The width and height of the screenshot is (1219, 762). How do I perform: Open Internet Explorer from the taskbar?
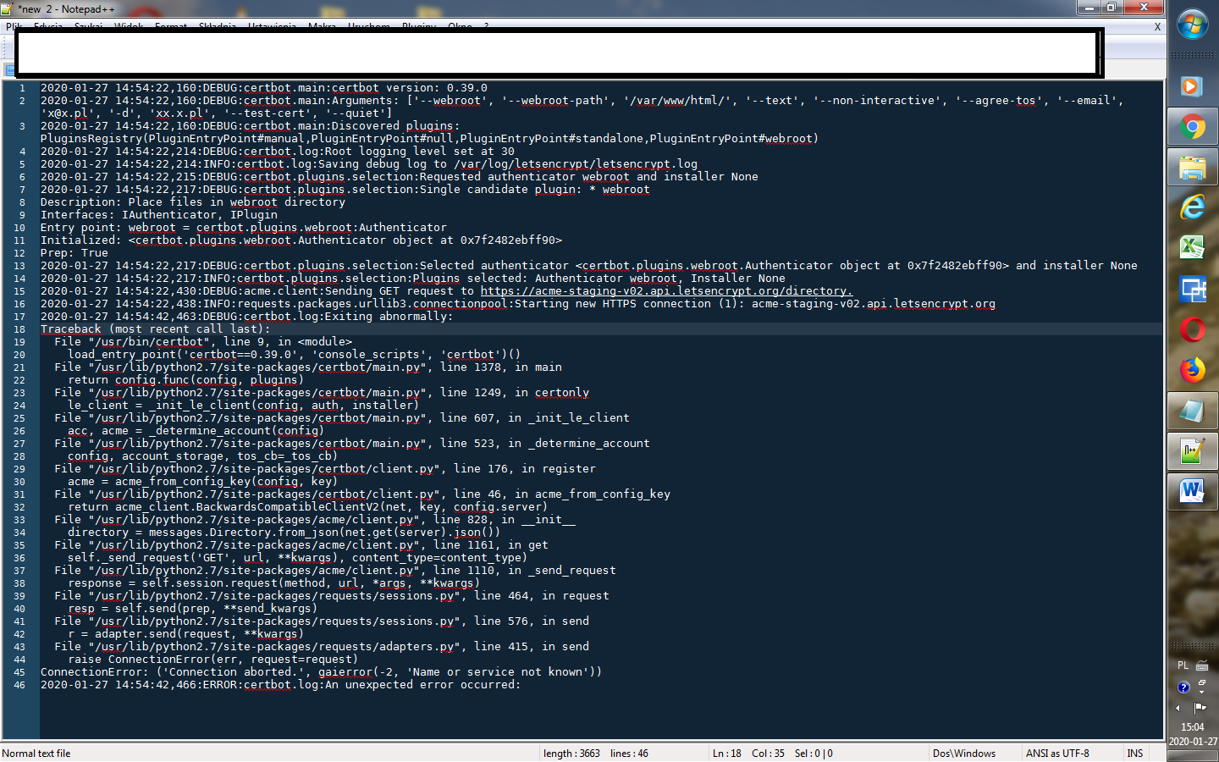coord(1192,207)
